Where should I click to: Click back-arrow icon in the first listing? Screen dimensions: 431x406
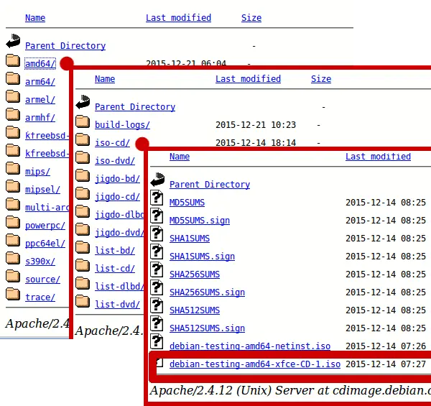(x=13, y=41)
